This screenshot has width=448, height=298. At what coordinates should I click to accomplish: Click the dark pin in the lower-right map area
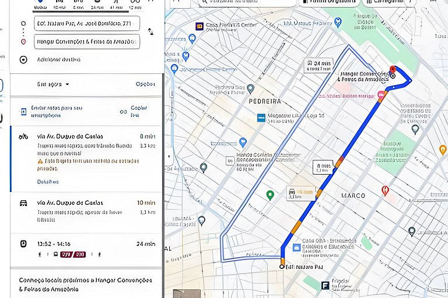coord(412,232)
